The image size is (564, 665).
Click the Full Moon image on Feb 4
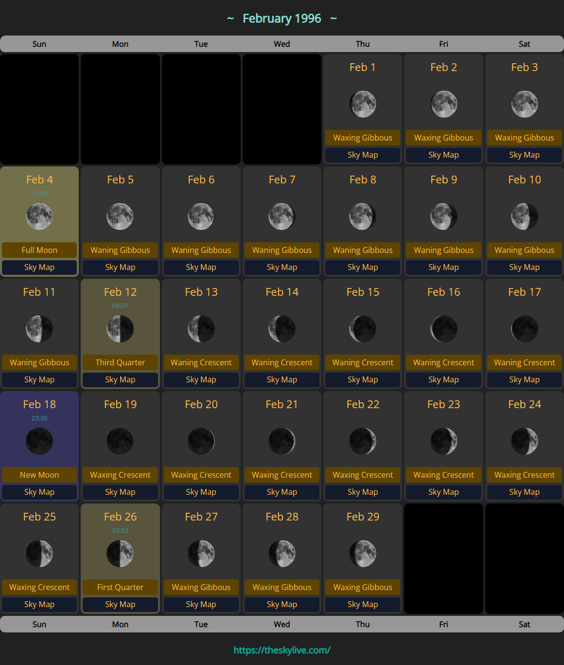(x=39, y=216)
